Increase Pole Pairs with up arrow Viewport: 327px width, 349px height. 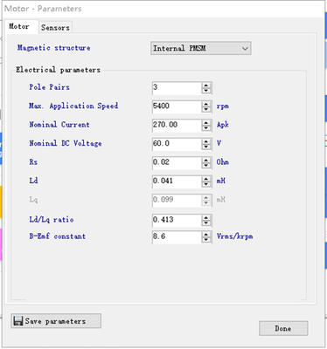click(206, 85)
